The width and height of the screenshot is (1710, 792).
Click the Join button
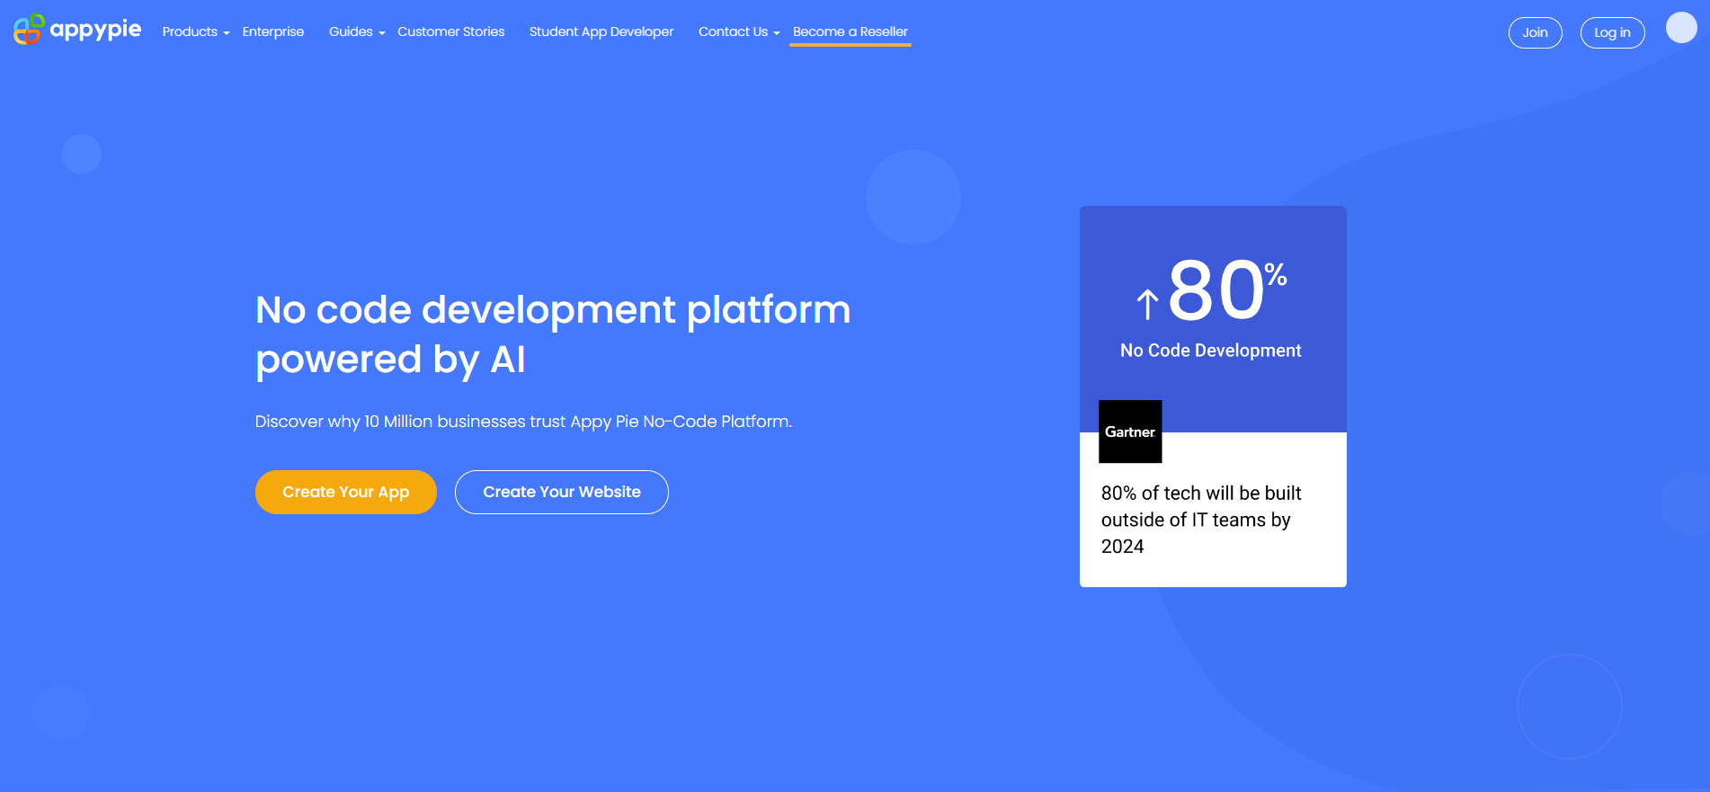(1536, 32)
